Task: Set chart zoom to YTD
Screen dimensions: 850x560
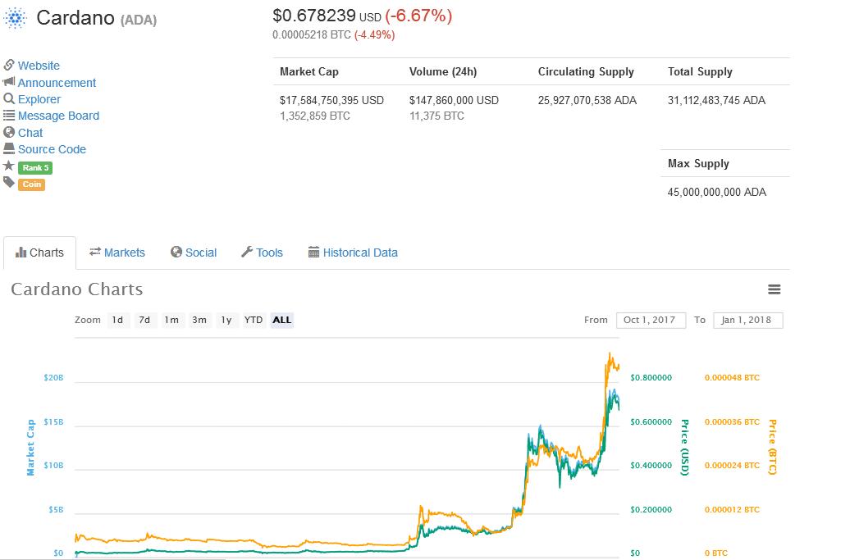Action: pyautogui.click(x=254, y=320)
